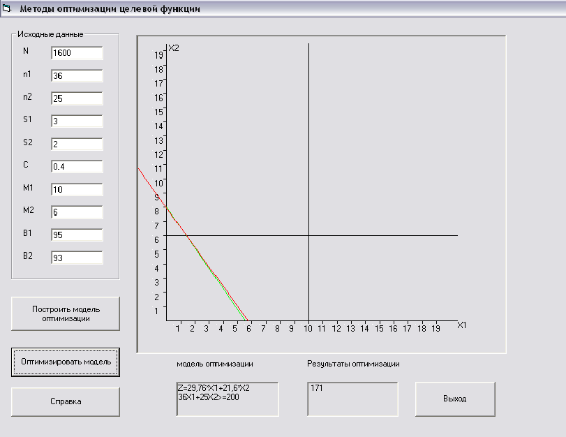Click the 19 tick label on X2 axis
The width and height of the screenshot is (566, 437).
click(158, 55)
